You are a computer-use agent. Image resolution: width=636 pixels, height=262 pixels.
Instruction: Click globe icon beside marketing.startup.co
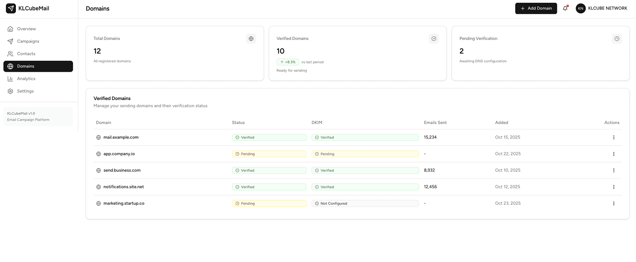(x=99, y=203)
